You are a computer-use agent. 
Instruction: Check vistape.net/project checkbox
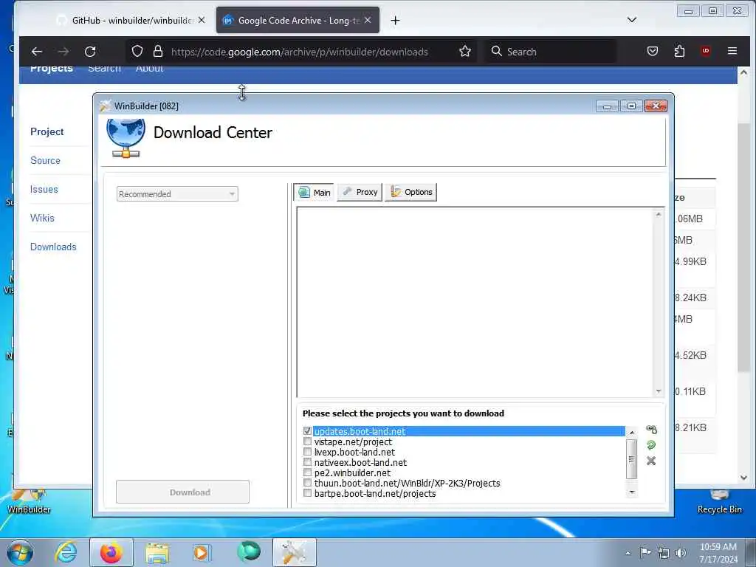click(x=307, y=441)
